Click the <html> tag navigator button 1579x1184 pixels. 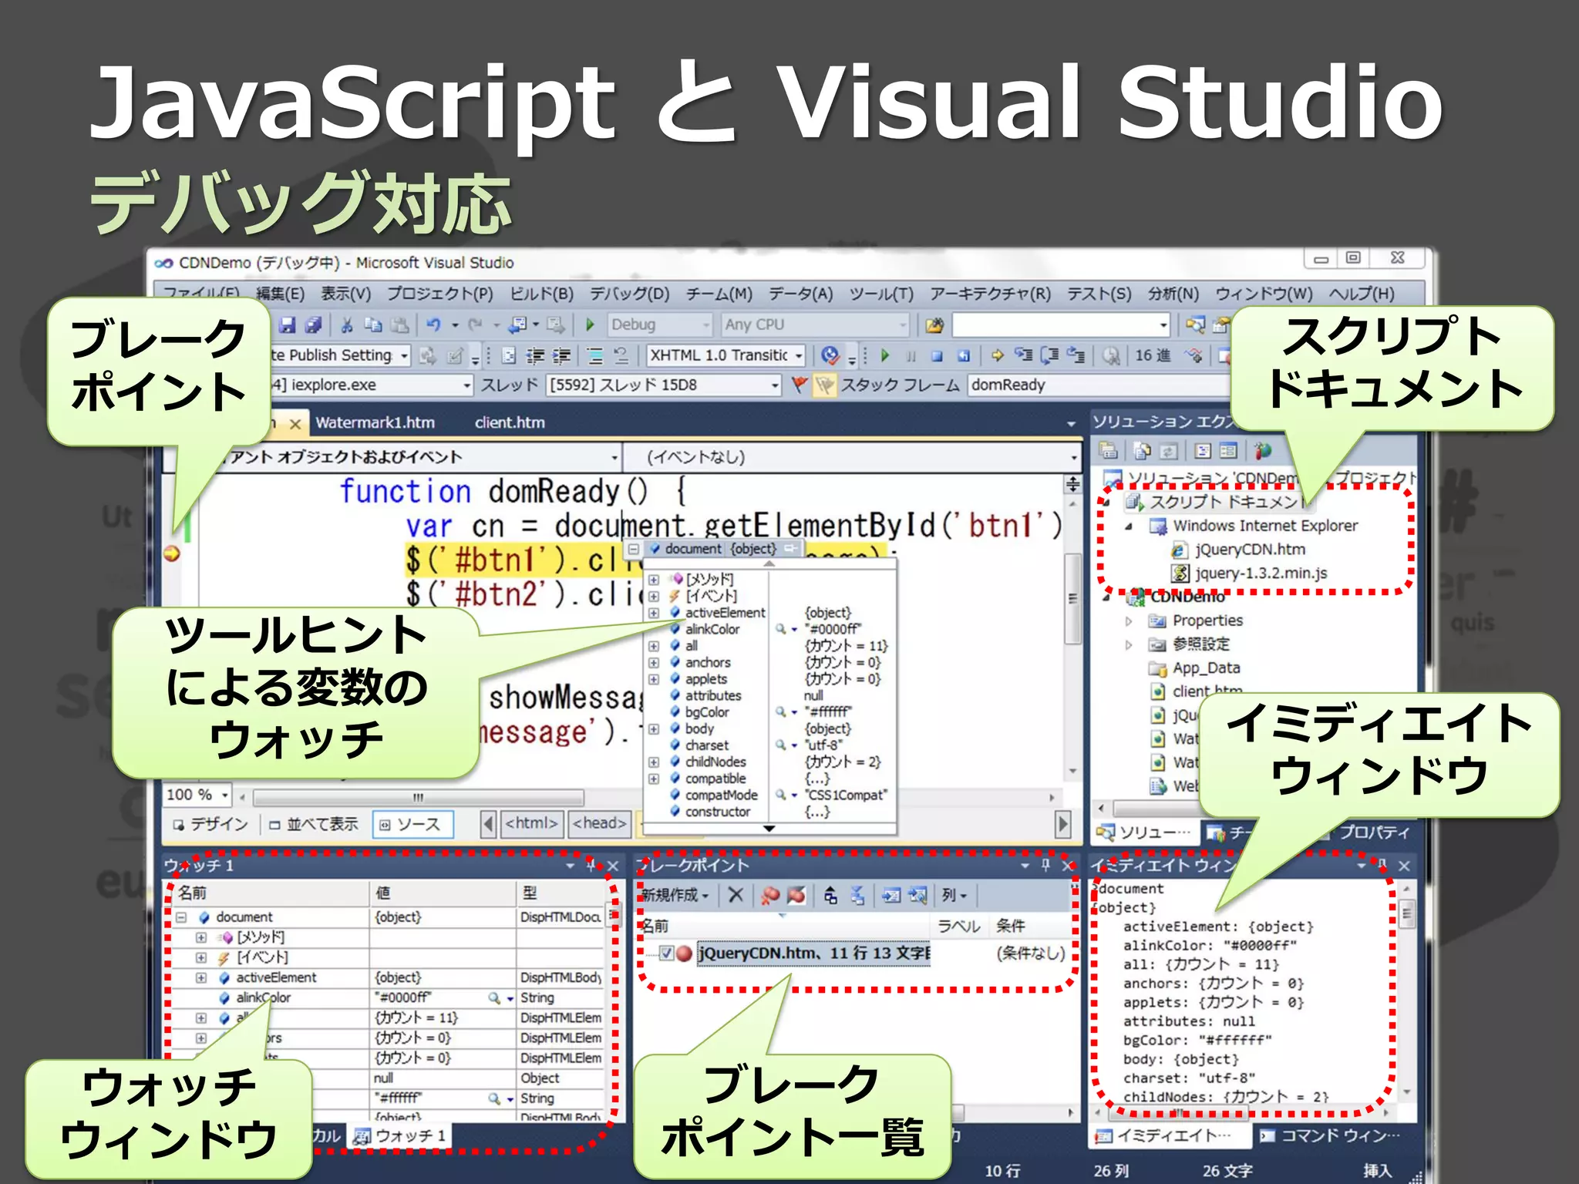pos(531,824)
